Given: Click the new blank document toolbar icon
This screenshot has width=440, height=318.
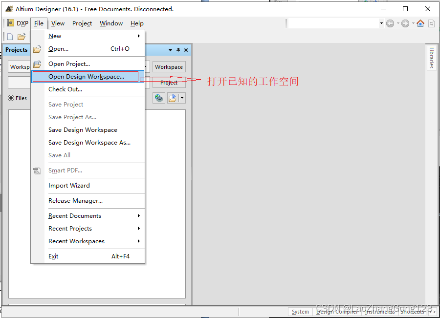Looking at the screenshot, I should (10, 37).
